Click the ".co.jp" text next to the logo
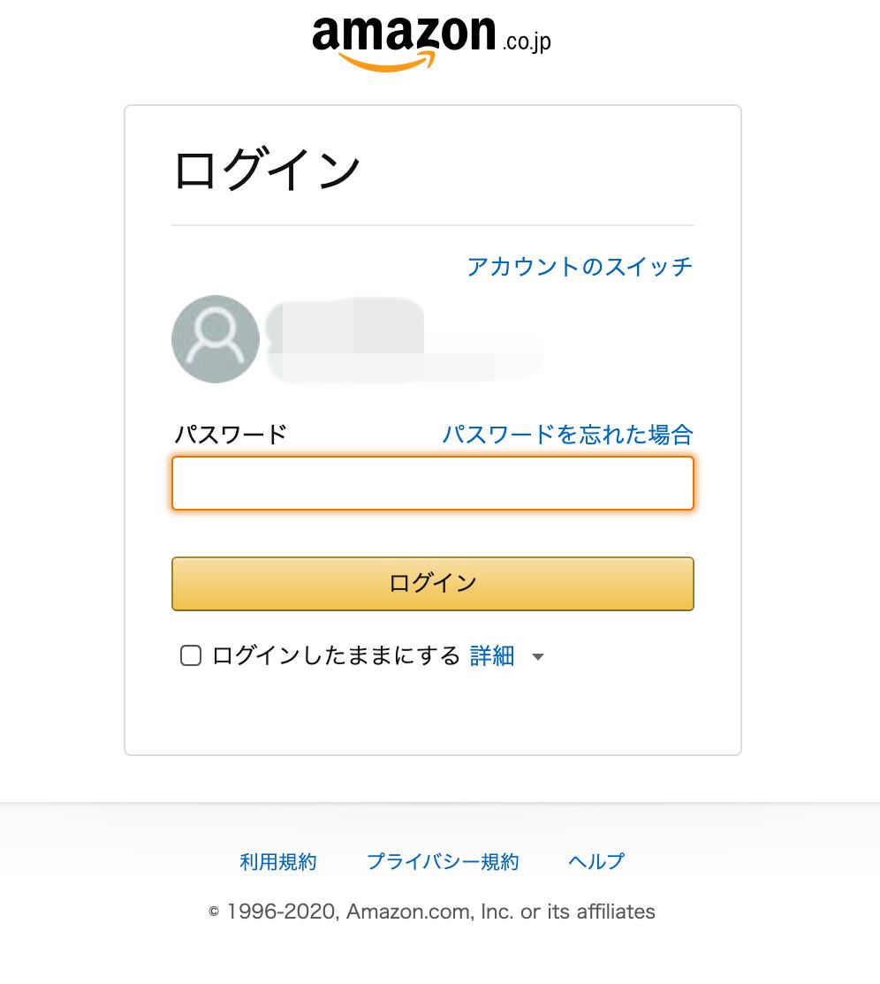Screen dimensions: 880x984 [527, 42]
